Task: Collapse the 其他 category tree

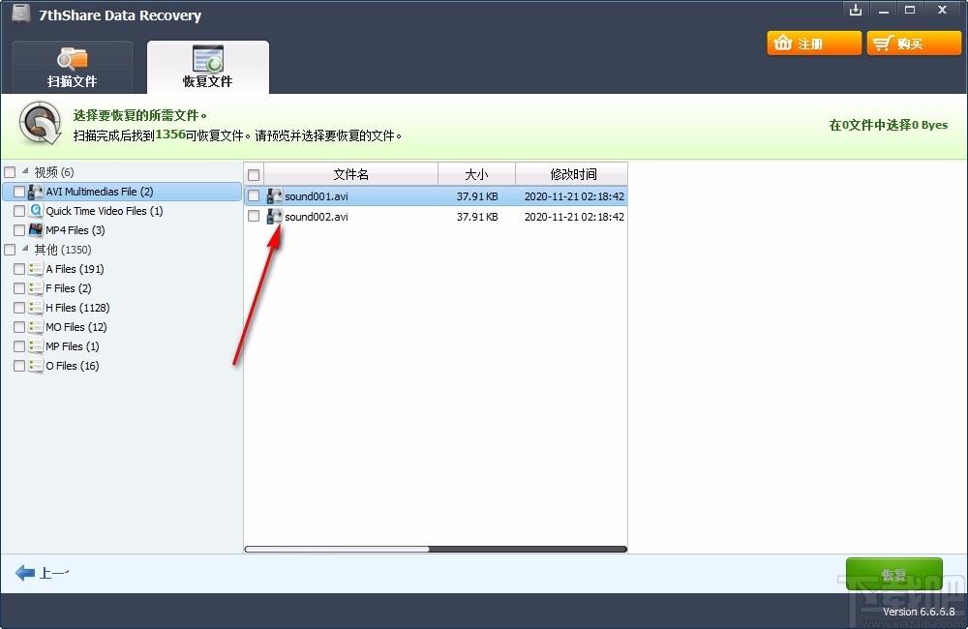Action: 25,250
